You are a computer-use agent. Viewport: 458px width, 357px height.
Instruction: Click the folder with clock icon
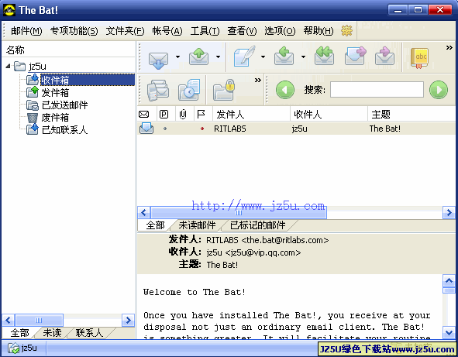[189, 90]
